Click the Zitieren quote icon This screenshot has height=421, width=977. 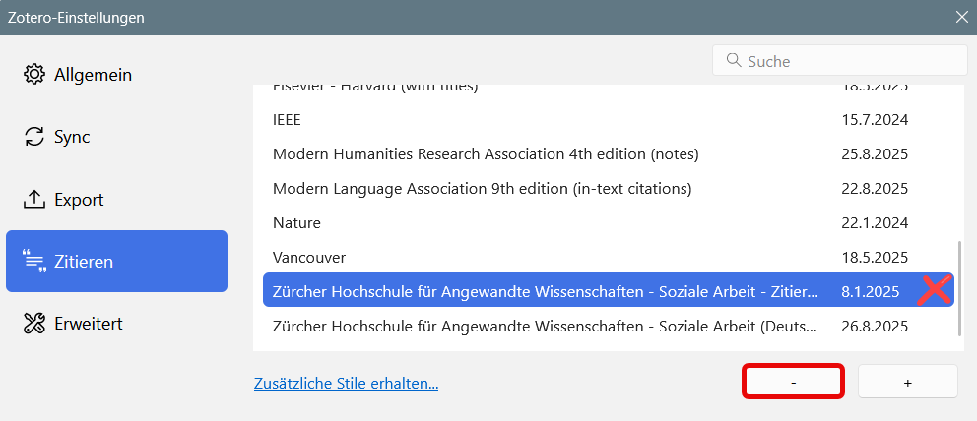(34, 262)
